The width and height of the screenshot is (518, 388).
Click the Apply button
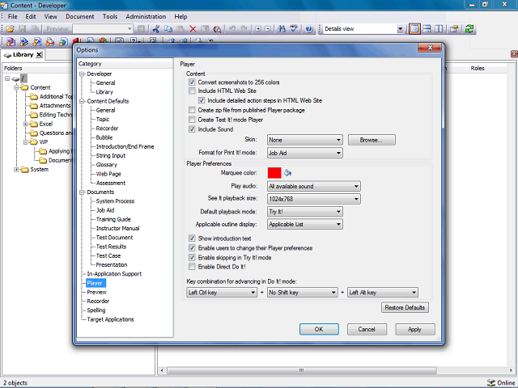pyautogui.click(x=415, y=329)
